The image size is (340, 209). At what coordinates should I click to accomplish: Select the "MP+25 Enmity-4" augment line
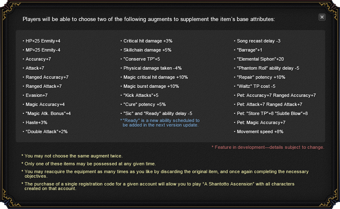point(43,50)
